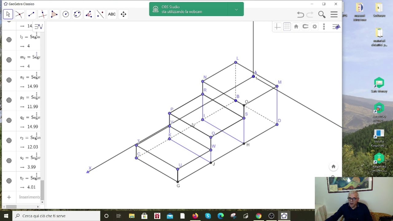The height and width of the screenshot is (221, 393).
Task: Open style bar three-dot menu
Action: [x=324, y=27]
